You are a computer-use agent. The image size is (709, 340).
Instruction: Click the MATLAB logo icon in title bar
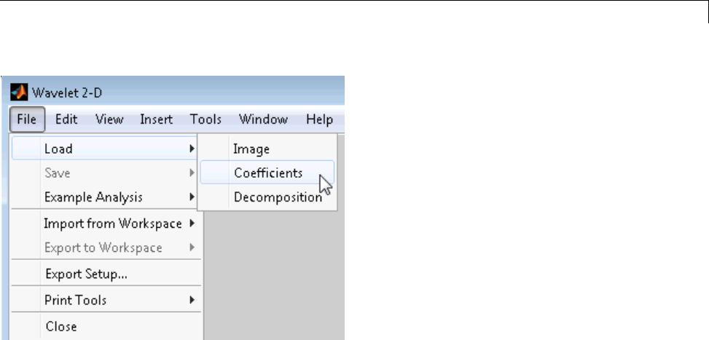19,92
